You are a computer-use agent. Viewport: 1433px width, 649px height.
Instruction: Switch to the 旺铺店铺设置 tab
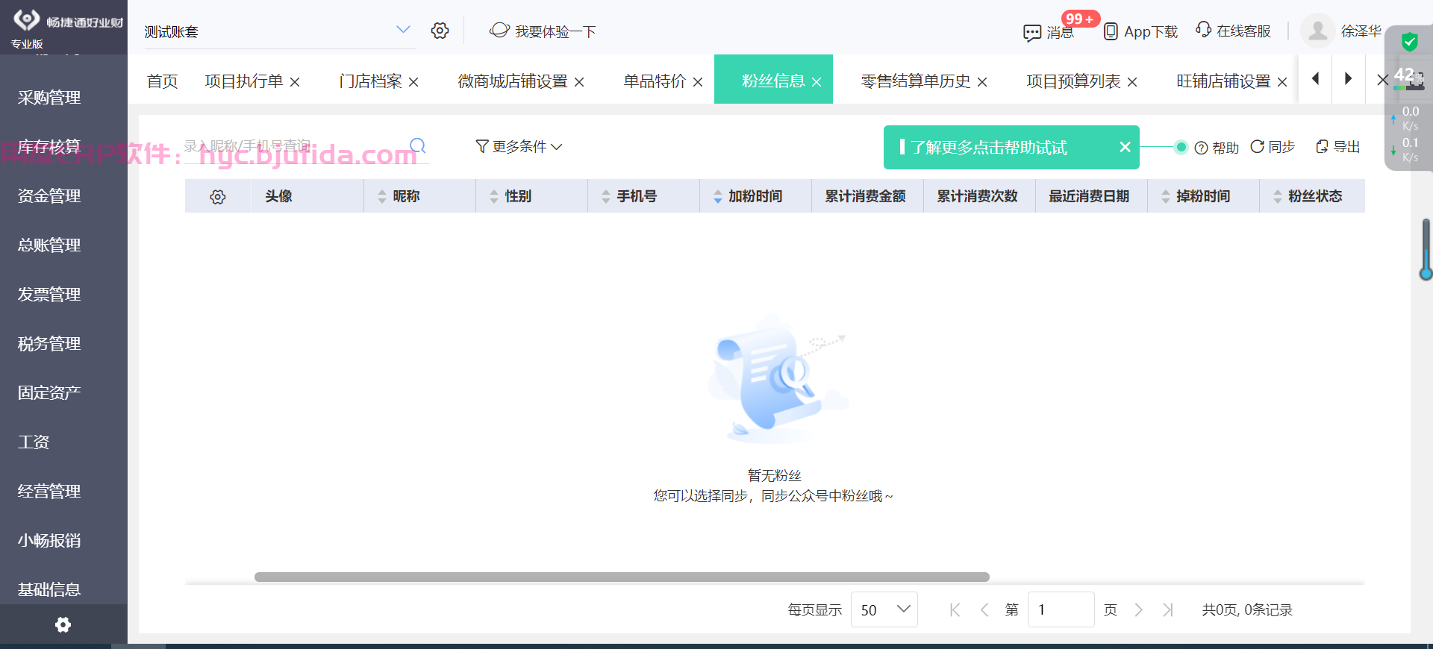[x=1223, y=81]
